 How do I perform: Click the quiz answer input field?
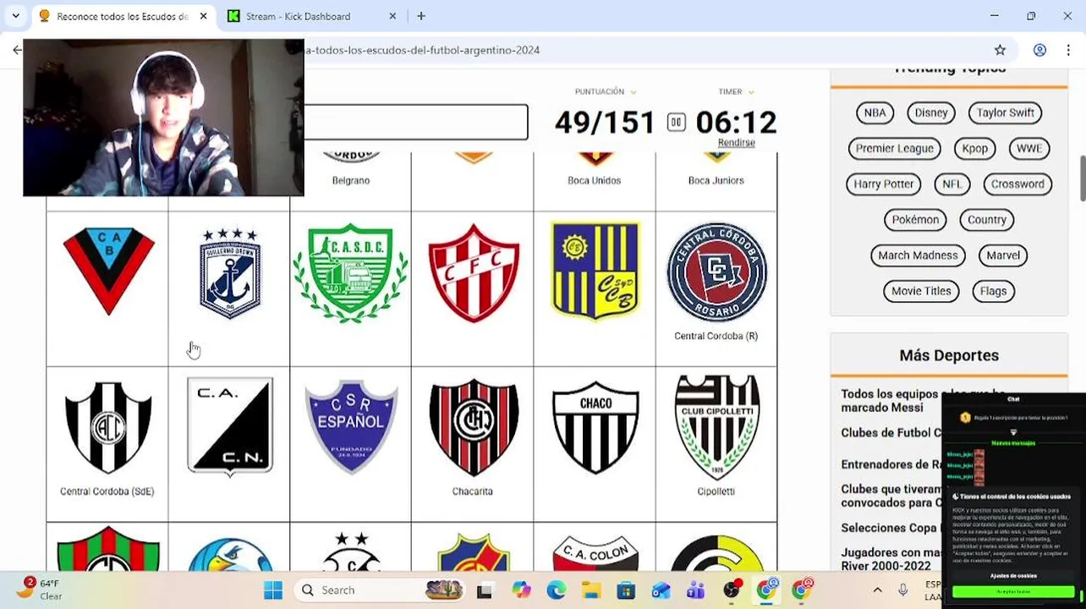[x=415, y=123]
